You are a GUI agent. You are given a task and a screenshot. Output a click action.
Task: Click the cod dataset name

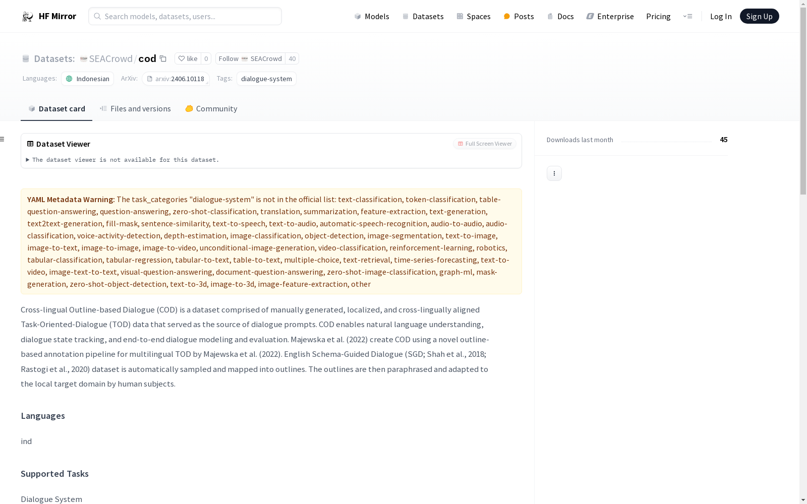[147, 58]
